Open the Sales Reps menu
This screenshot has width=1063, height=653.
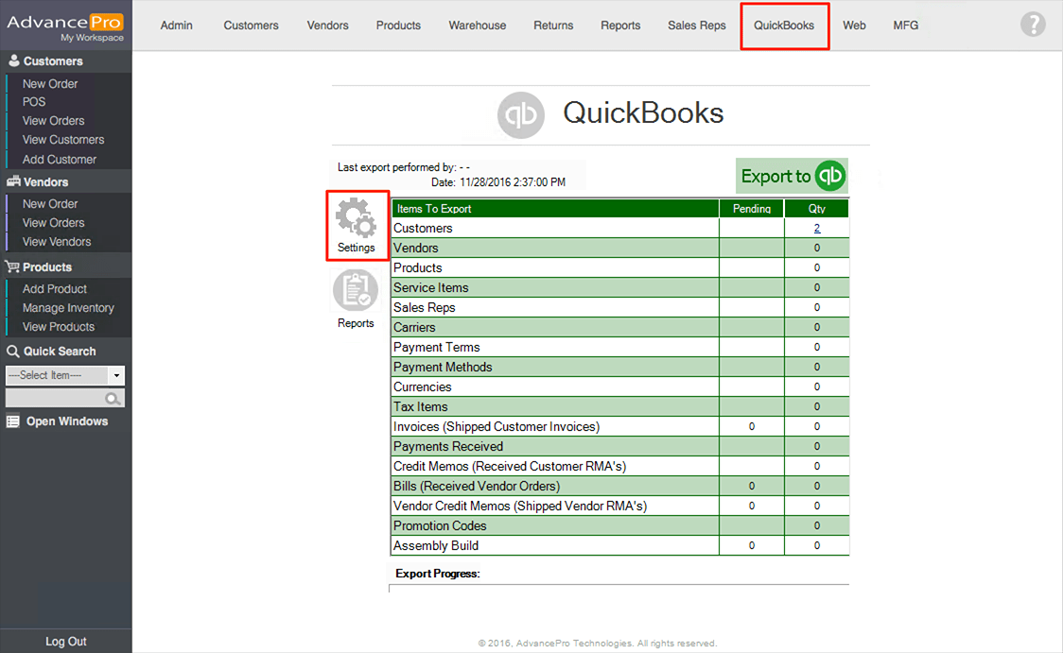click(x=697, y=26)
